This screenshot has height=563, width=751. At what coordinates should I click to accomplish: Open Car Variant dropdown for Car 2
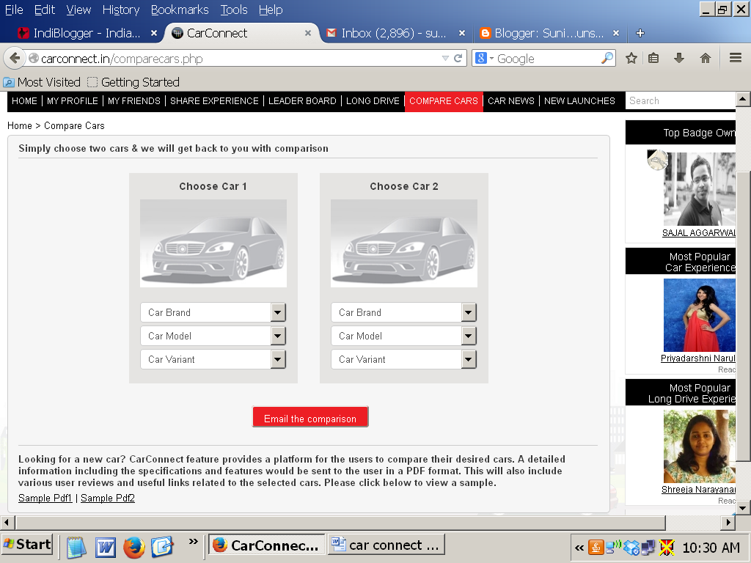pyautogui.click(x=404, y=359)
